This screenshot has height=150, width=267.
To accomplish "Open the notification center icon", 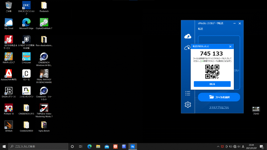I will pos(262,146).
